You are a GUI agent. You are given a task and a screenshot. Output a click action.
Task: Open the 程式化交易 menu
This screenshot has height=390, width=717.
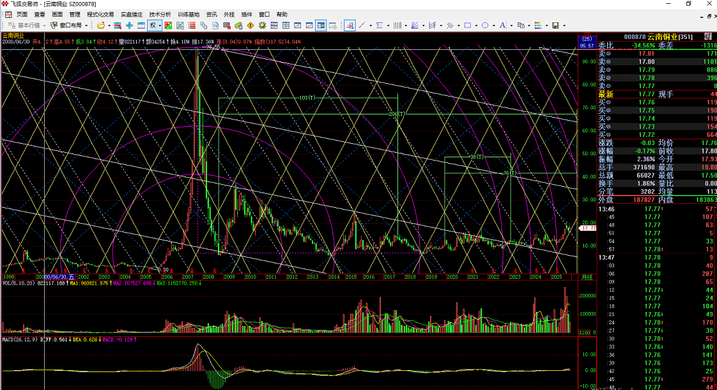click(x=100, y=15)
